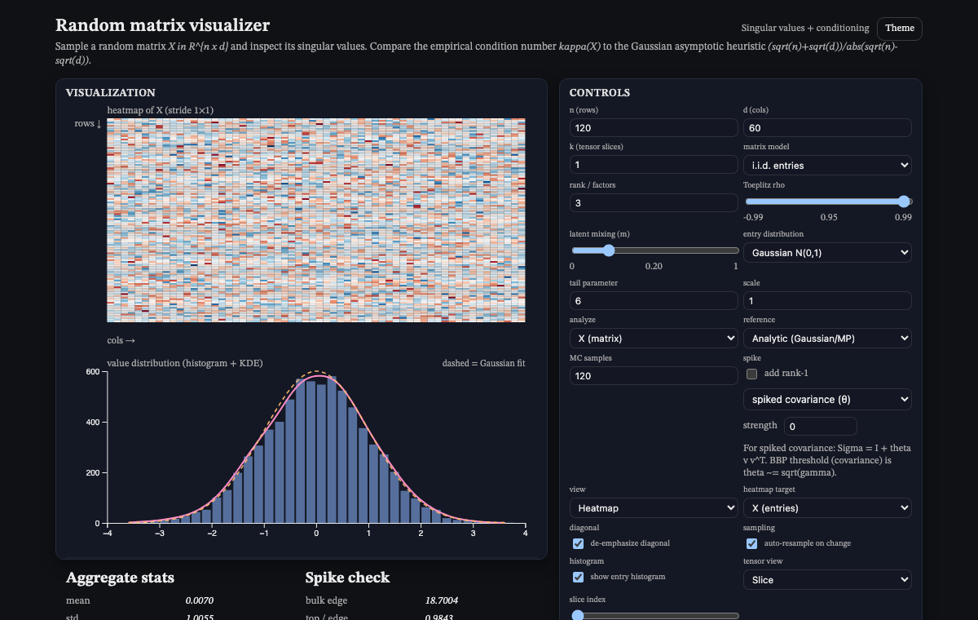Open the entry distribution dropdown
Screen dimensions: 978x620
pos(827,253)
